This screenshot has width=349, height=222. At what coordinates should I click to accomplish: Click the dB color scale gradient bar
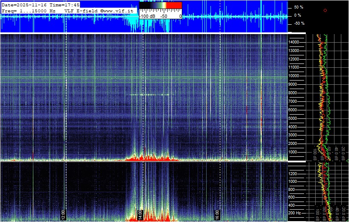tap(160, 5)
